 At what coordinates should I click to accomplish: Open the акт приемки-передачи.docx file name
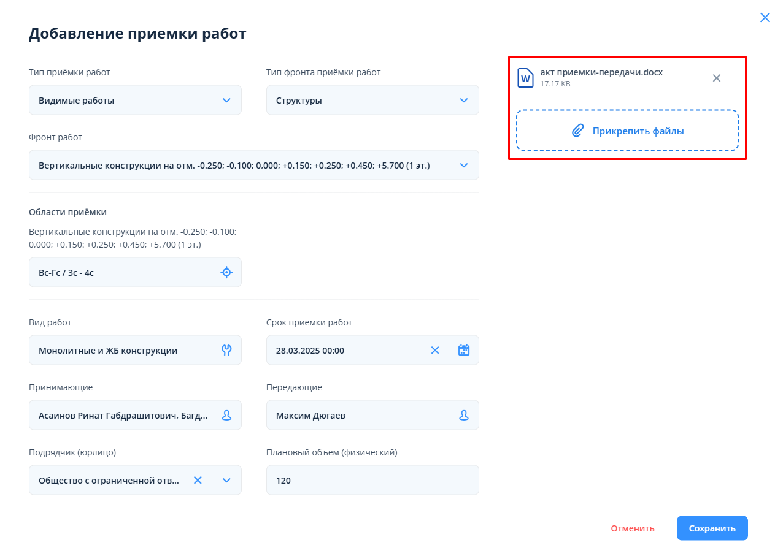point(601,72)
